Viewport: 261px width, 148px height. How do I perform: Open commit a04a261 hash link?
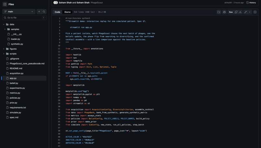pyautogui.click(x=228, y=3)
